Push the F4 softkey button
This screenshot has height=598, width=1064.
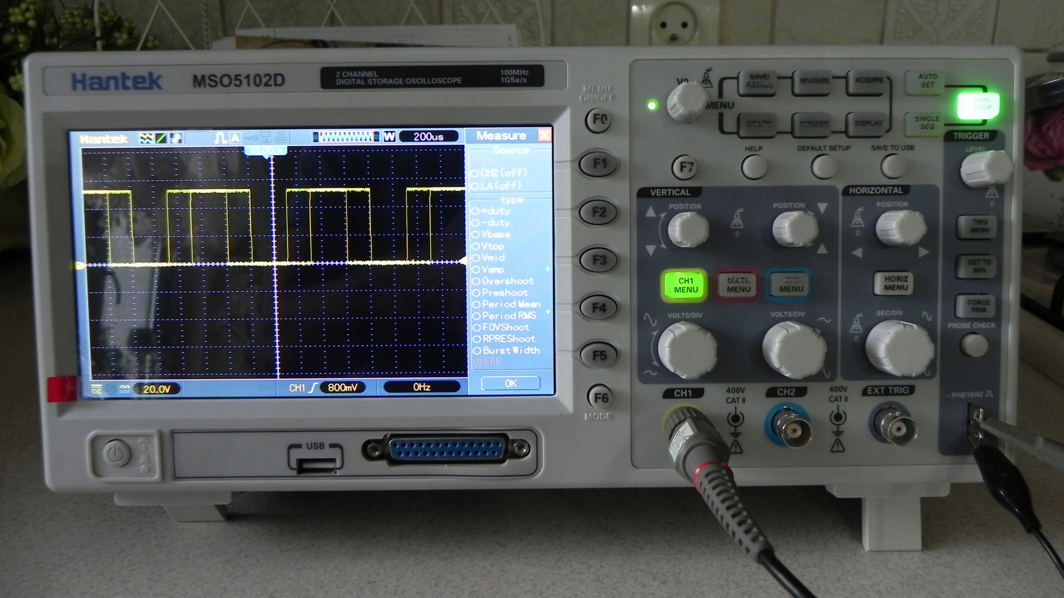(599, 308)
